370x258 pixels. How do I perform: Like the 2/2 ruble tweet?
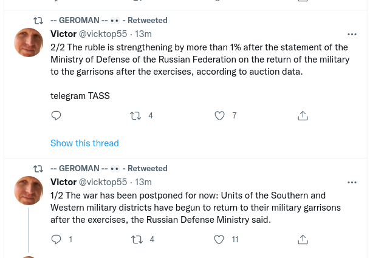pos(220,115)
